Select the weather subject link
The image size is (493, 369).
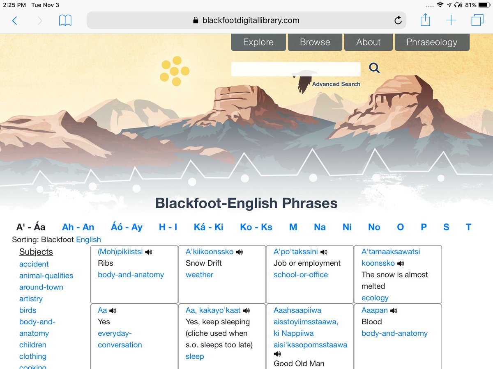tap(200, 275)
